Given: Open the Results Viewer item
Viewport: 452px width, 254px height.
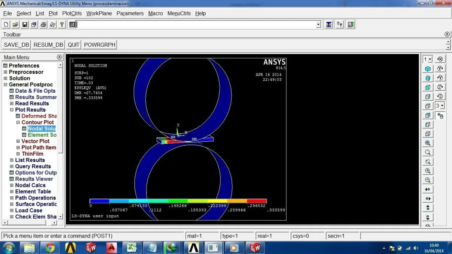Looking at the screenshot, I should pyautogui.click(x=34, y=179).
